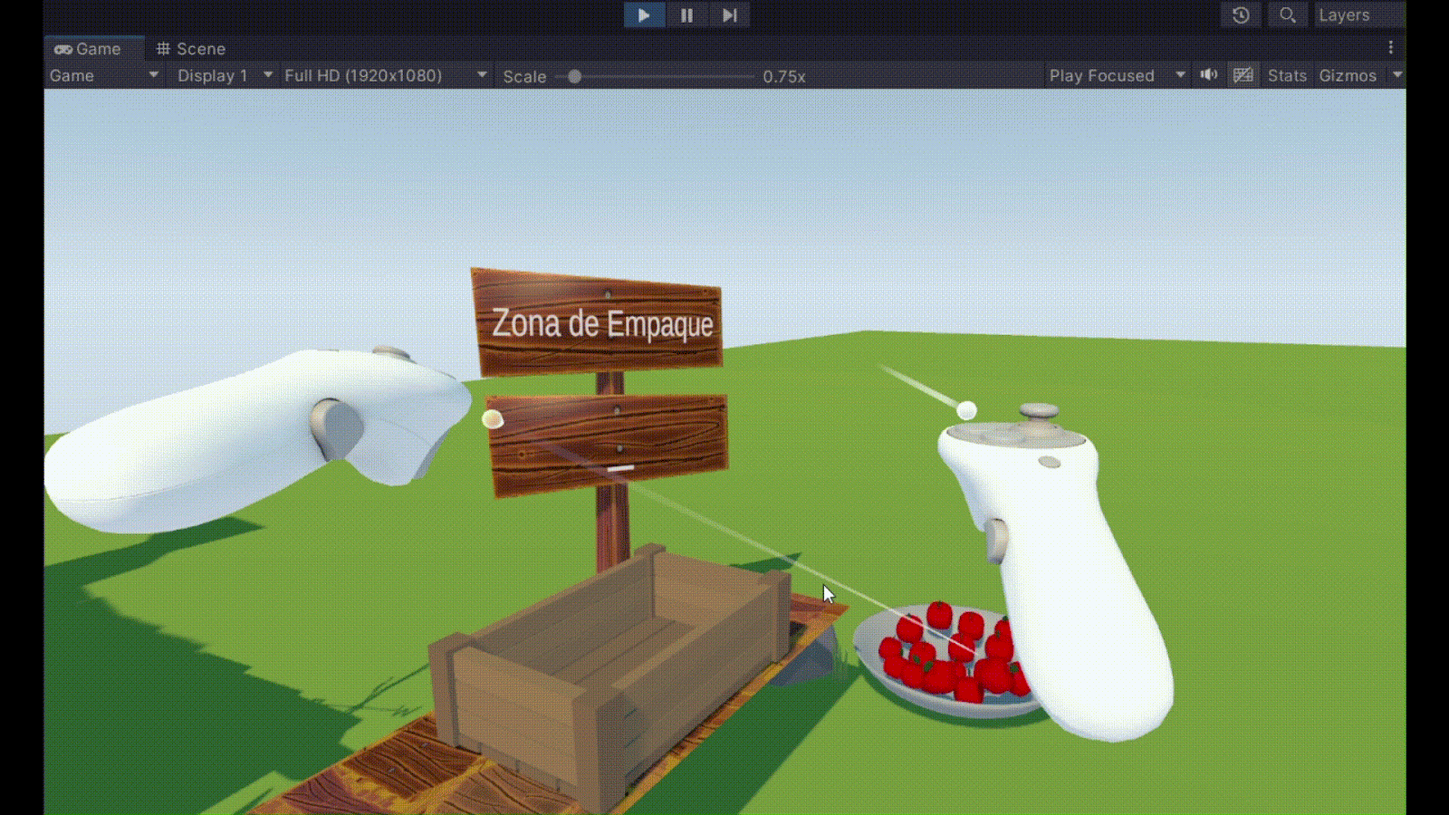Click the Pause button
This screenshot has width=1449, height=815.
pyautogui.click(x=686, y=15)
